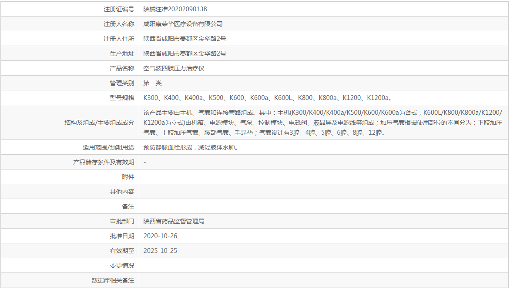Click the 型号规格 label cell
Image resolution: width=510 pixels, height=289 pixels.
coord(70,98)
